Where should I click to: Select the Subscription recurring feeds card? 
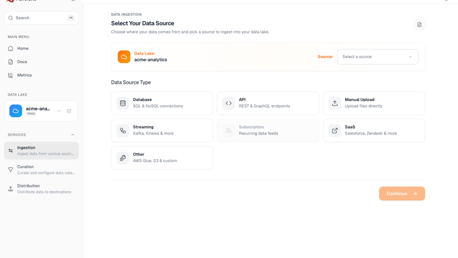click(268, 130)
